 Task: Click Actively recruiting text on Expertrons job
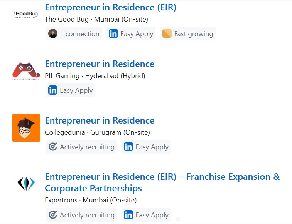point(87,215)
